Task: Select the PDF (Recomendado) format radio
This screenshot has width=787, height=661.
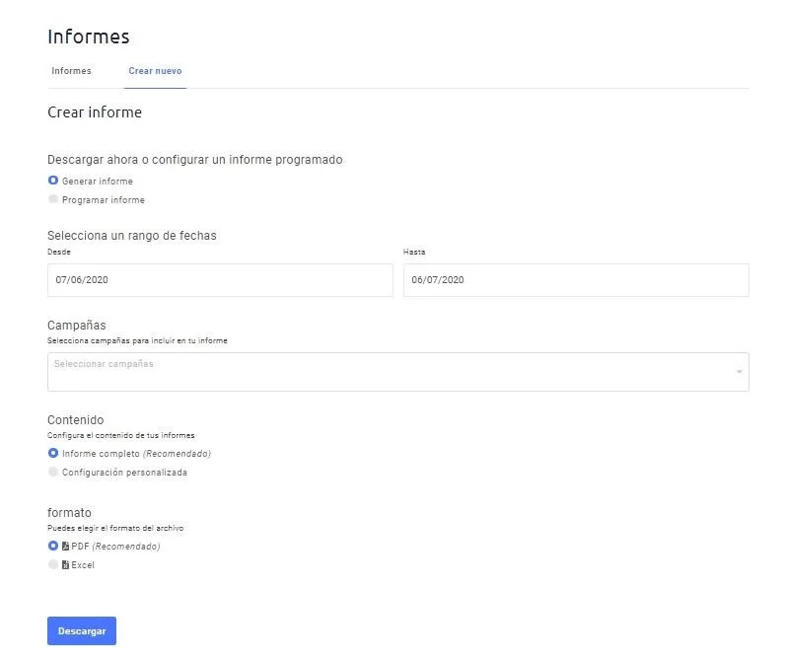Action: point(52,546)
